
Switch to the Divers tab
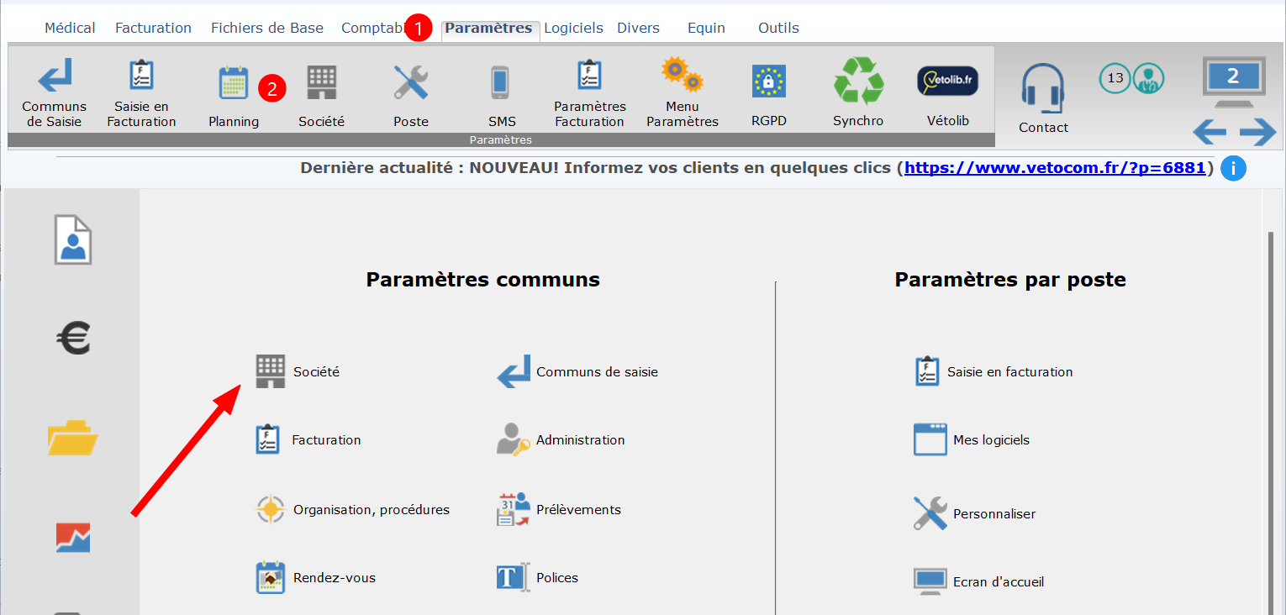[x=638, y=28]
